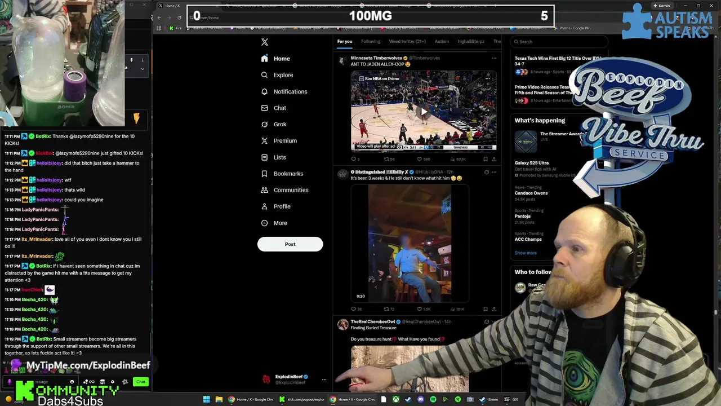This screenshot has height=406, width=721.
Task: Reply to the Hillbilly post
Action: click(x=356, y=309)
